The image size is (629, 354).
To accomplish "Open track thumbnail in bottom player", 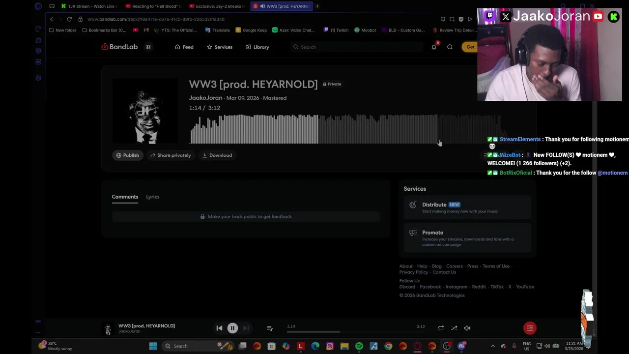I will pos(108,328).
